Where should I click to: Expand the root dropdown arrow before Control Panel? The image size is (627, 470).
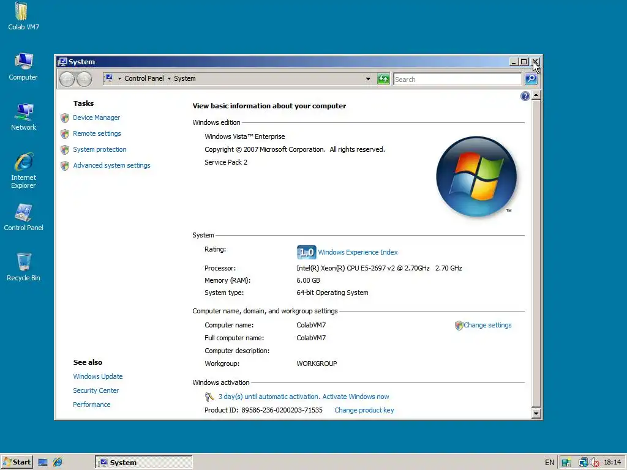pyautogui.click(x=119, y=79)
